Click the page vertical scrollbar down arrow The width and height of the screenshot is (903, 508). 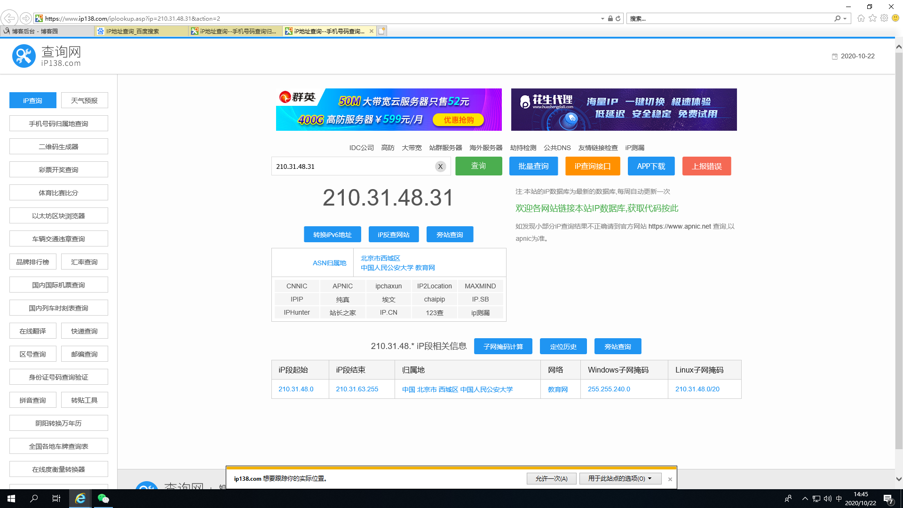coord(899,479)
